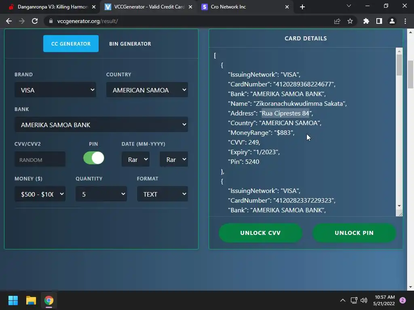414x310 pixels.
Task: Select the VCCGenerator browser tab
Action: click(x=148, y=7)
